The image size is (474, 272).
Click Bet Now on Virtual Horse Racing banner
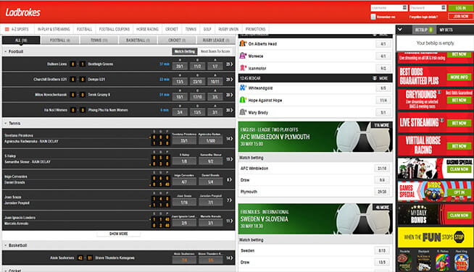tap(459, 146)
